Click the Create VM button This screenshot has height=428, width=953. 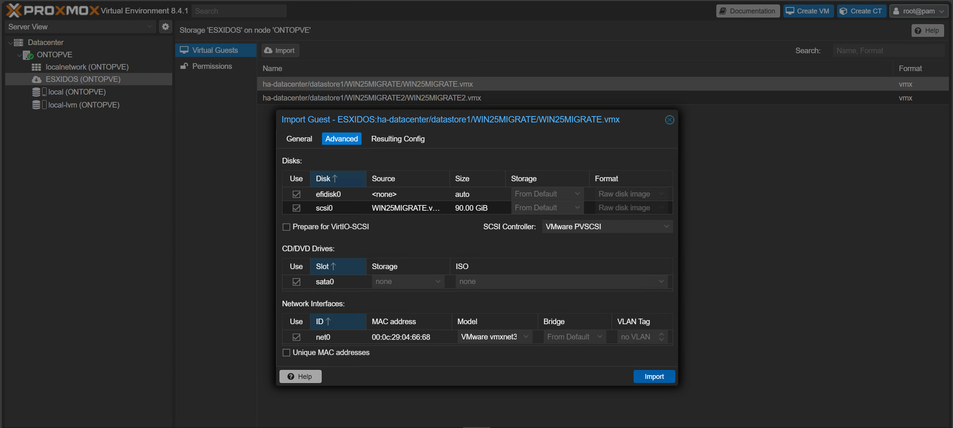[808, 11]
